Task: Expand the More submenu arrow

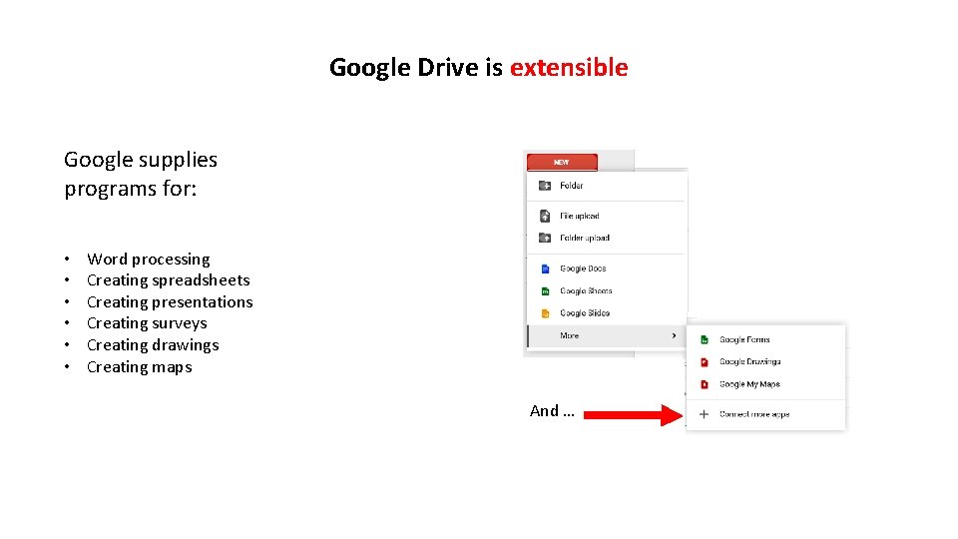Action: point(674,335)
